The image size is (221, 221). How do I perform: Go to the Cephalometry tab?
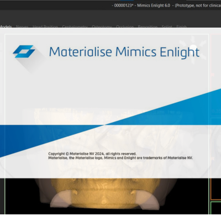(x=75, y=27)
